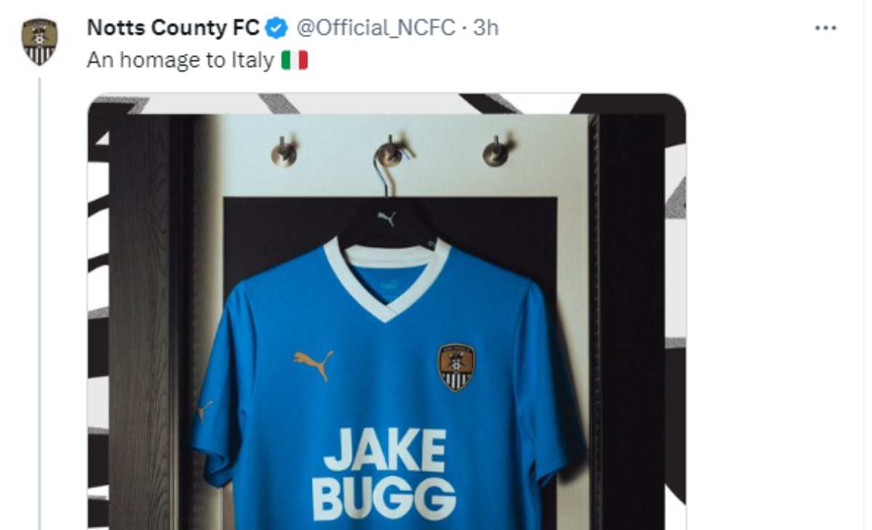Click the white V-neck collar of the shirt

point(387,278)
